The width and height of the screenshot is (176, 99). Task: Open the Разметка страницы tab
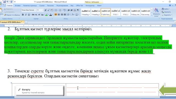click(x=30, y=5)
